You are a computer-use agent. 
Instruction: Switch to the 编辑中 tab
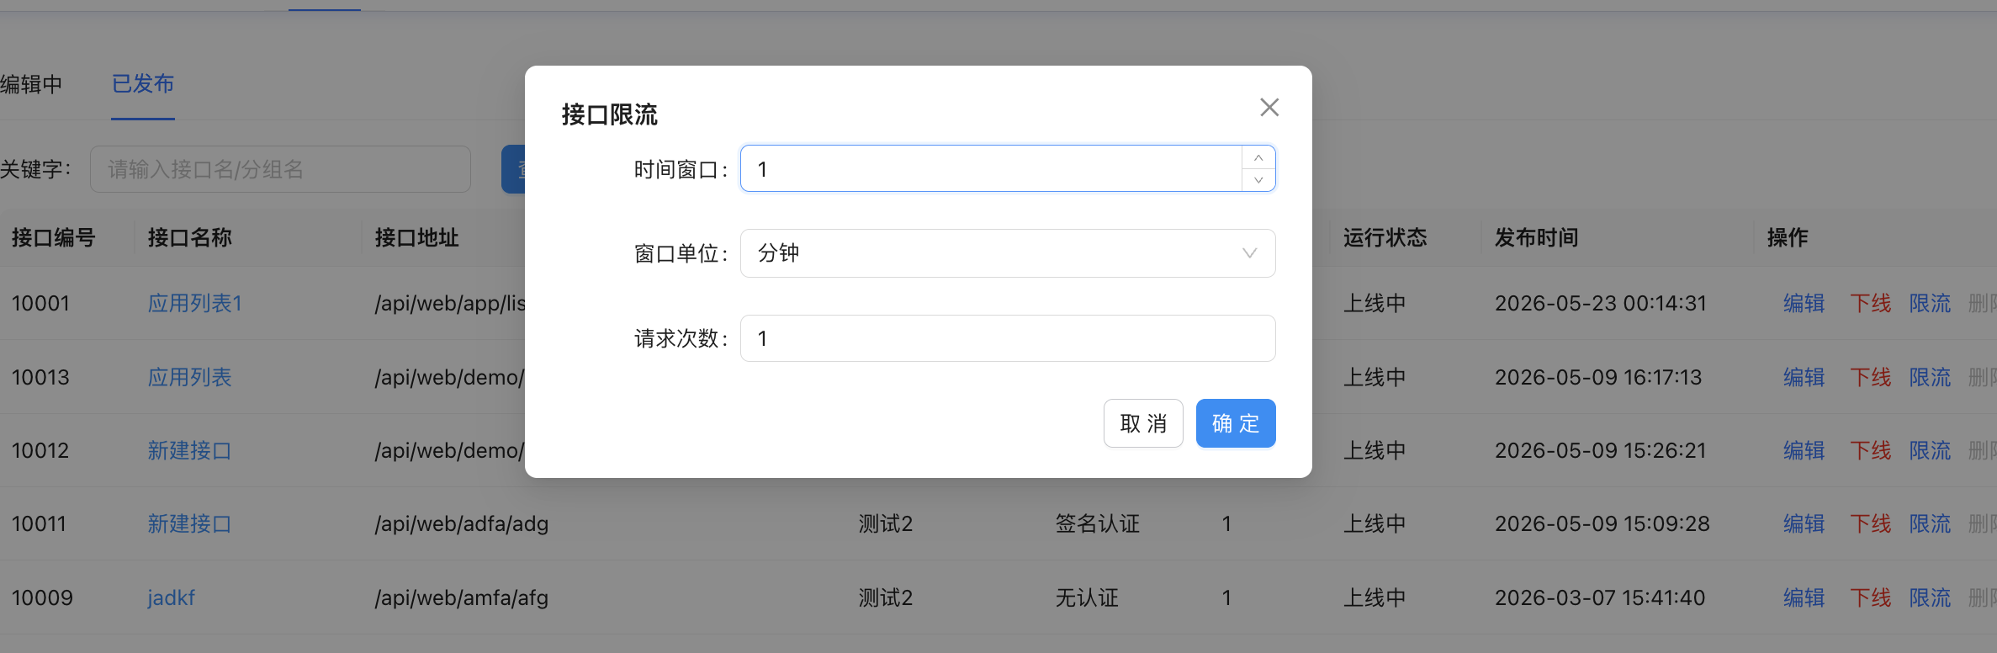(31, 84)
